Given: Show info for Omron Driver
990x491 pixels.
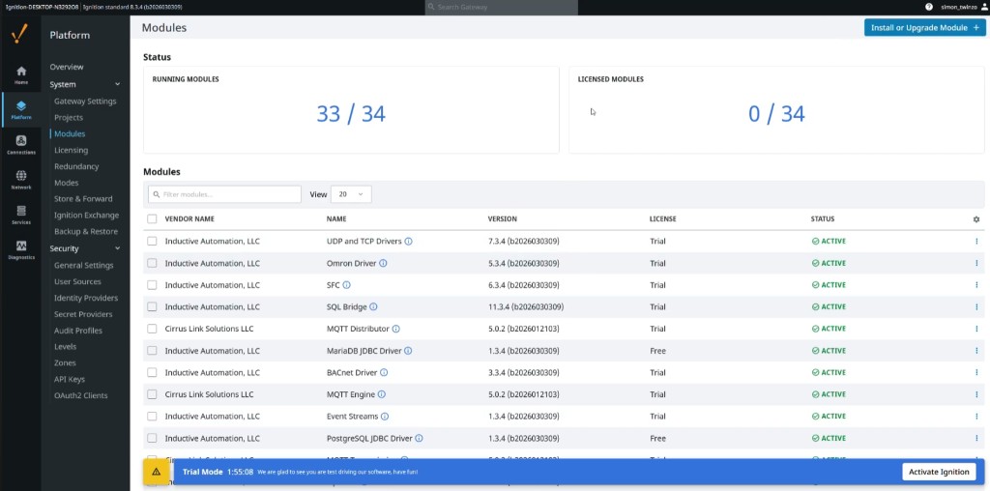Looking at the screenshot, I should point(383,263).
